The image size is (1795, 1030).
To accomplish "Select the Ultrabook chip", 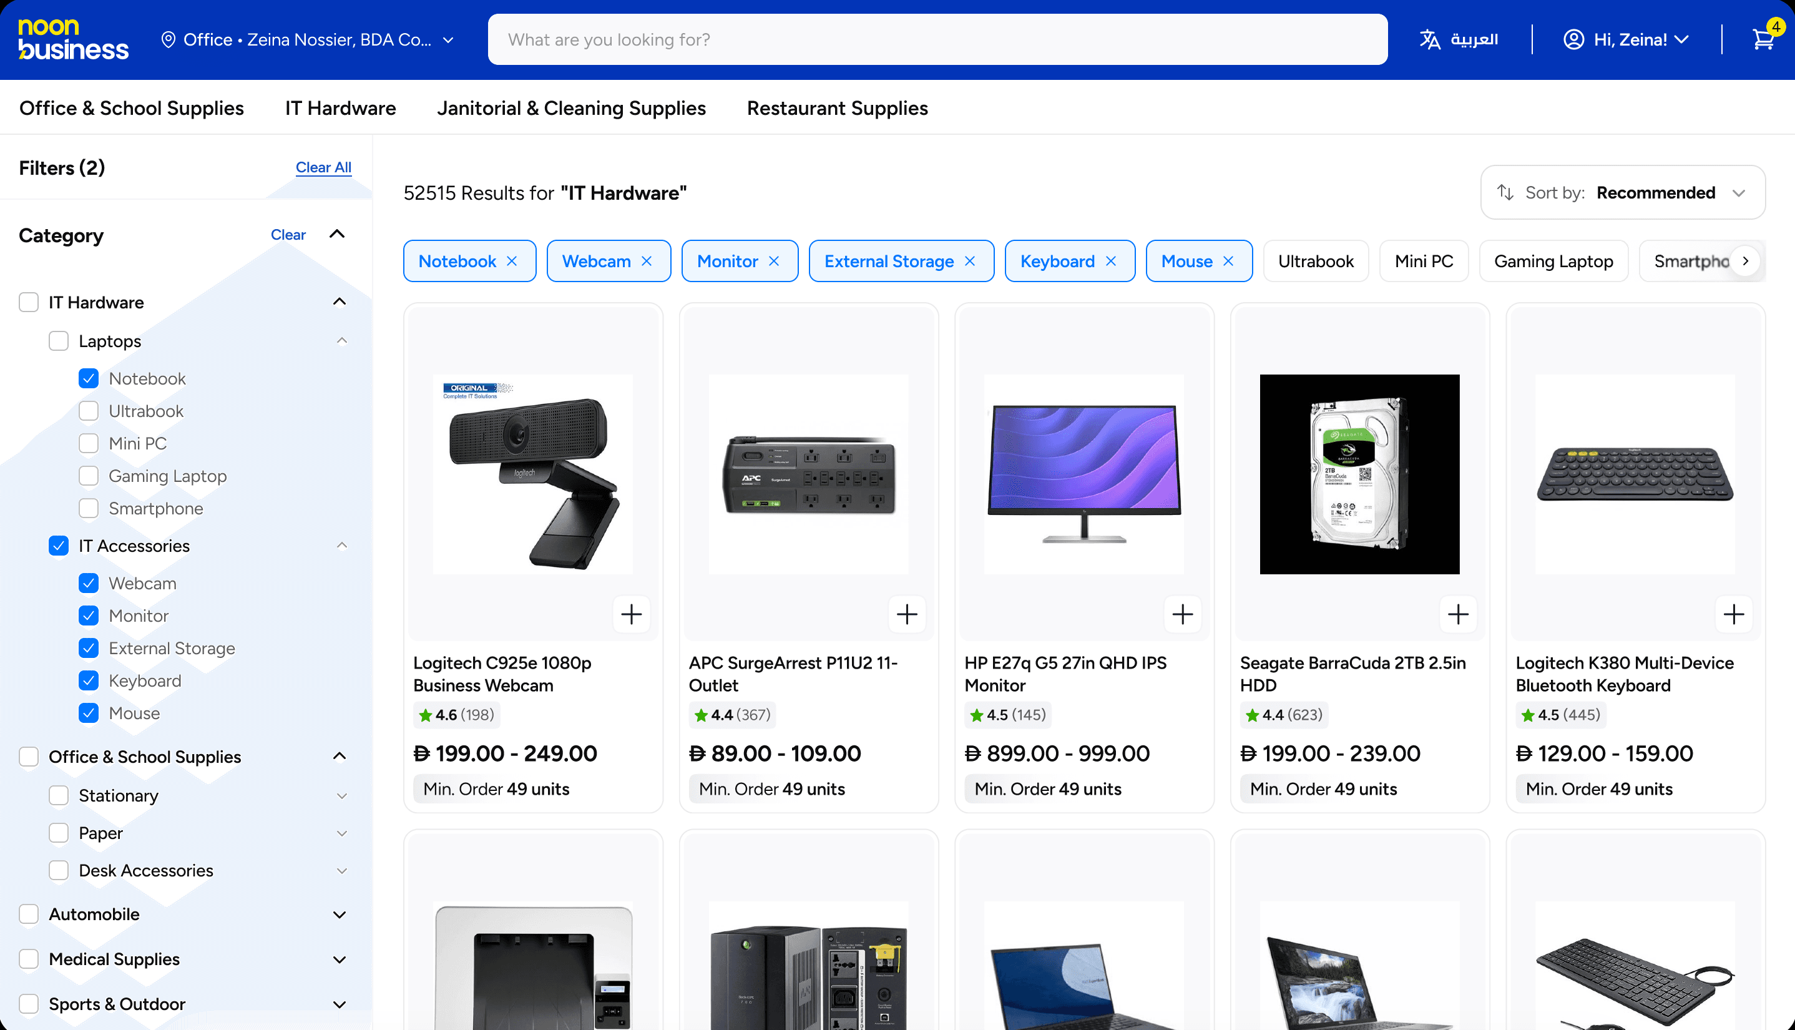I will pyautogui.click(x=1316, y=261).
